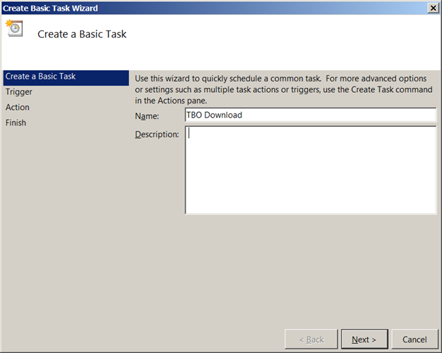442x353 pixels.
Task: Click the large Create a Basic Task heading
Action: click(x=82, y=34)
